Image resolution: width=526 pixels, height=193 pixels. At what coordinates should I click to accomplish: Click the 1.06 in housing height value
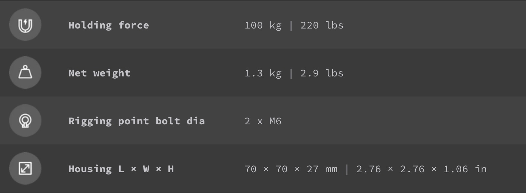point(465,169)
